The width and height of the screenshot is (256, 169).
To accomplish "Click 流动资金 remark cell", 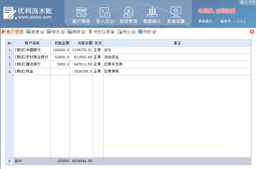I will point(177,57).
